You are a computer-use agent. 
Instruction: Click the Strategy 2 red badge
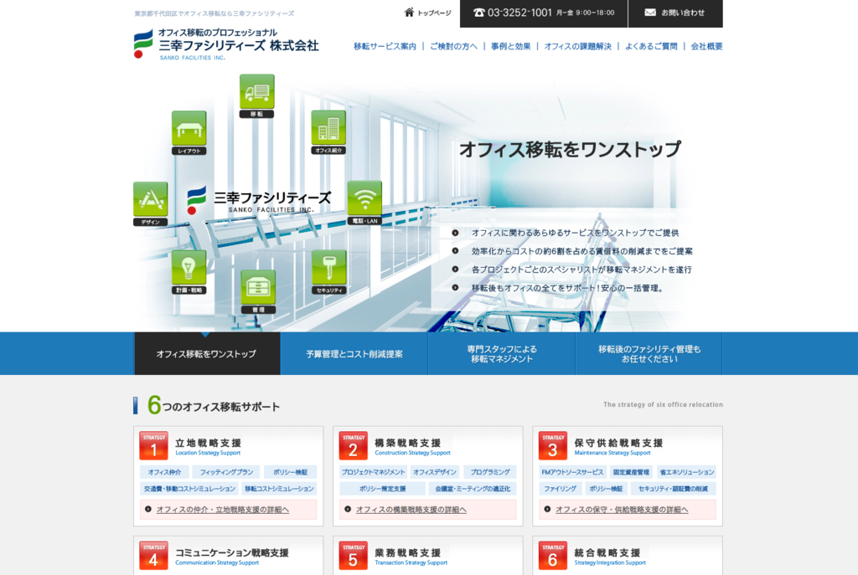pos(353,446)
